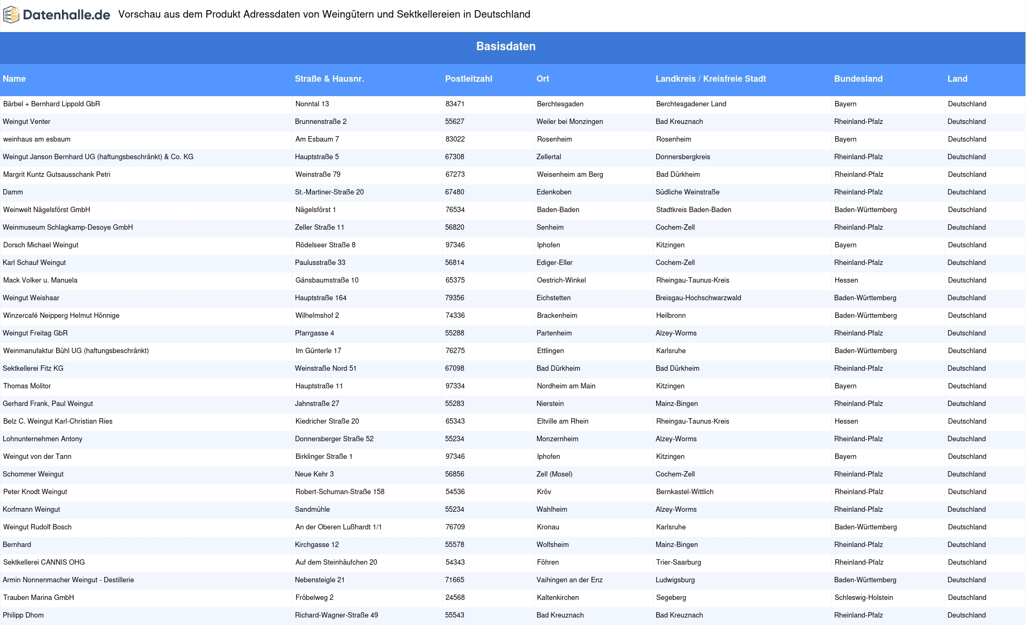The width and height of the screenshot is (1026, 625).
Task: Click district Trier-Saarburg
Action: coord(679,562)
